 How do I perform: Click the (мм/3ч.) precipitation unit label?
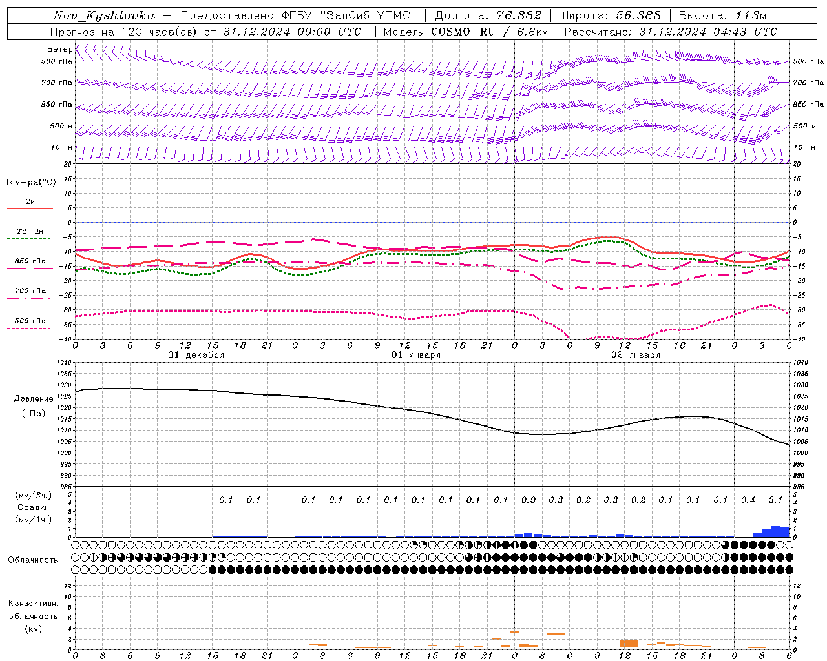tap(34, 495)
